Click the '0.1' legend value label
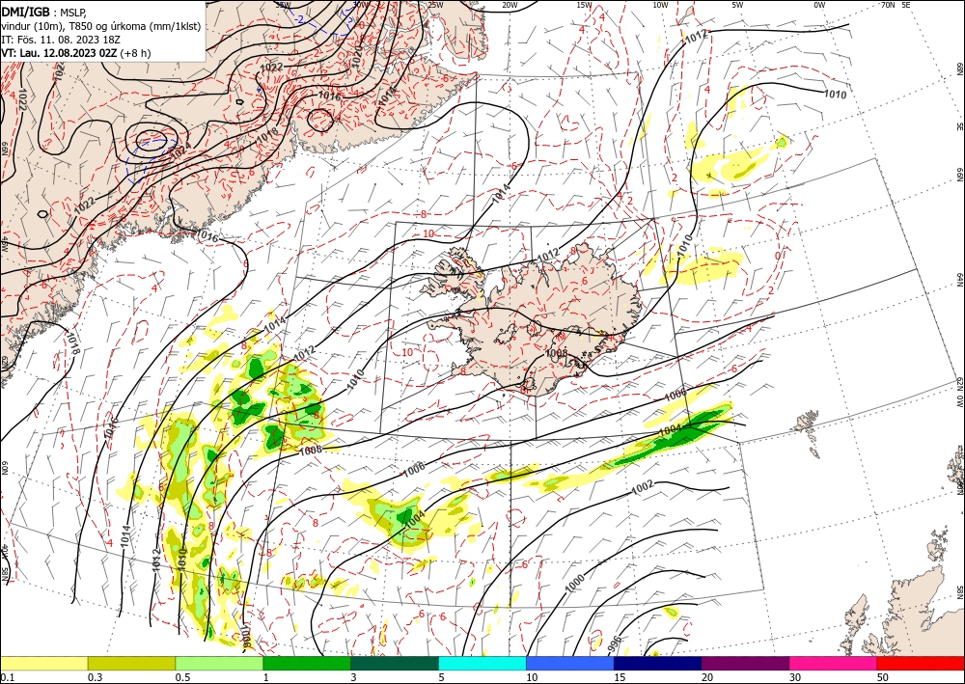 (x=7, y=677)
